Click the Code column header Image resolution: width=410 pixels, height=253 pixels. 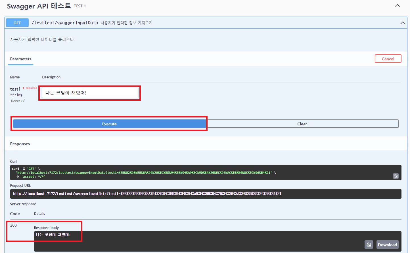[15, 214]
